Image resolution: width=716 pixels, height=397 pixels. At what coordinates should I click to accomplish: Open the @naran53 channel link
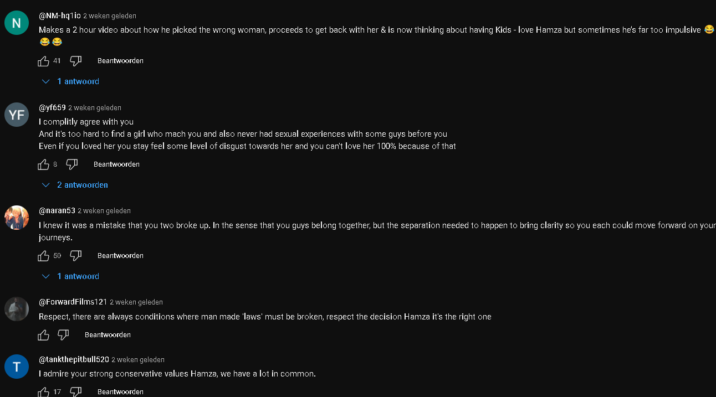(x=57, y=211)
